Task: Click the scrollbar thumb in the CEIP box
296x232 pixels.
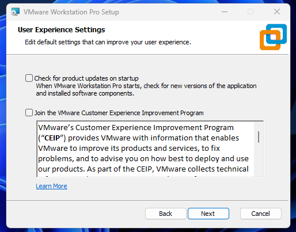Action: 259,137
